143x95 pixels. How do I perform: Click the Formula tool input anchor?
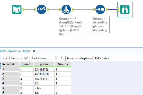60,10
